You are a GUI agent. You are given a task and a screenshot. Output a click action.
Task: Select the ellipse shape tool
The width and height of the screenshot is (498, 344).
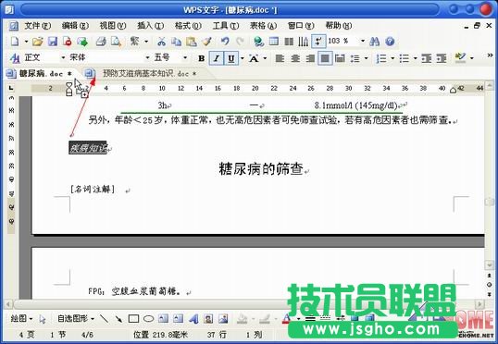(x=148, y=318)
